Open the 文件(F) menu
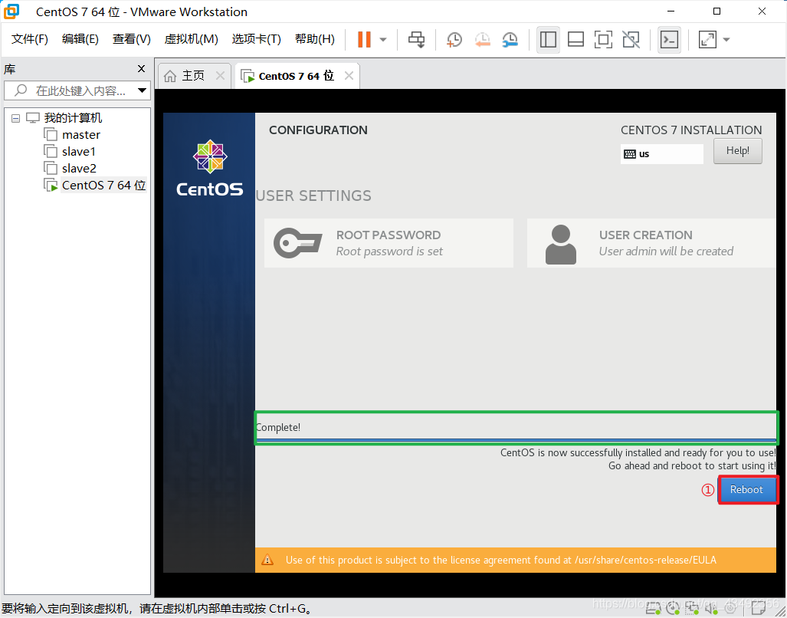Screen dimensions: 787x618 point(30,39)
